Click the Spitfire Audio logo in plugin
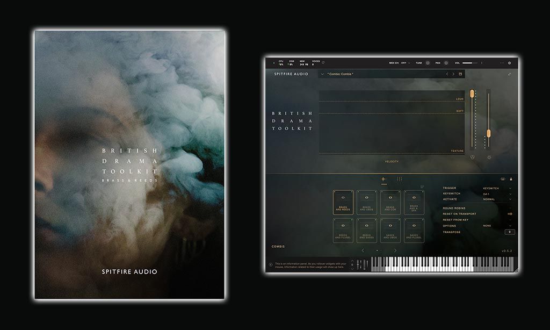The width and height of the screenshot is (550, 330). [x=291, y=74]
